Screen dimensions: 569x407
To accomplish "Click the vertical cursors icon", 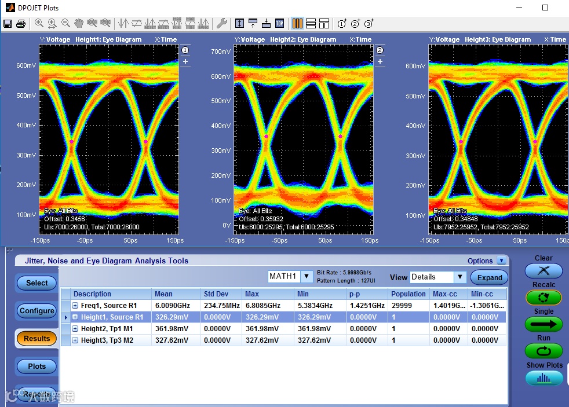I will [x=123, y=24].
